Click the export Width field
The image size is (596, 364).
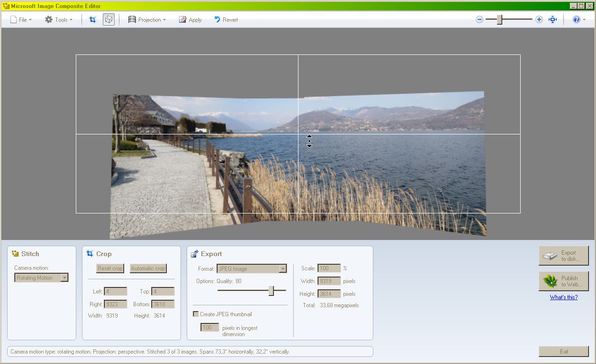pyautogui.click(x=329, y=281)
